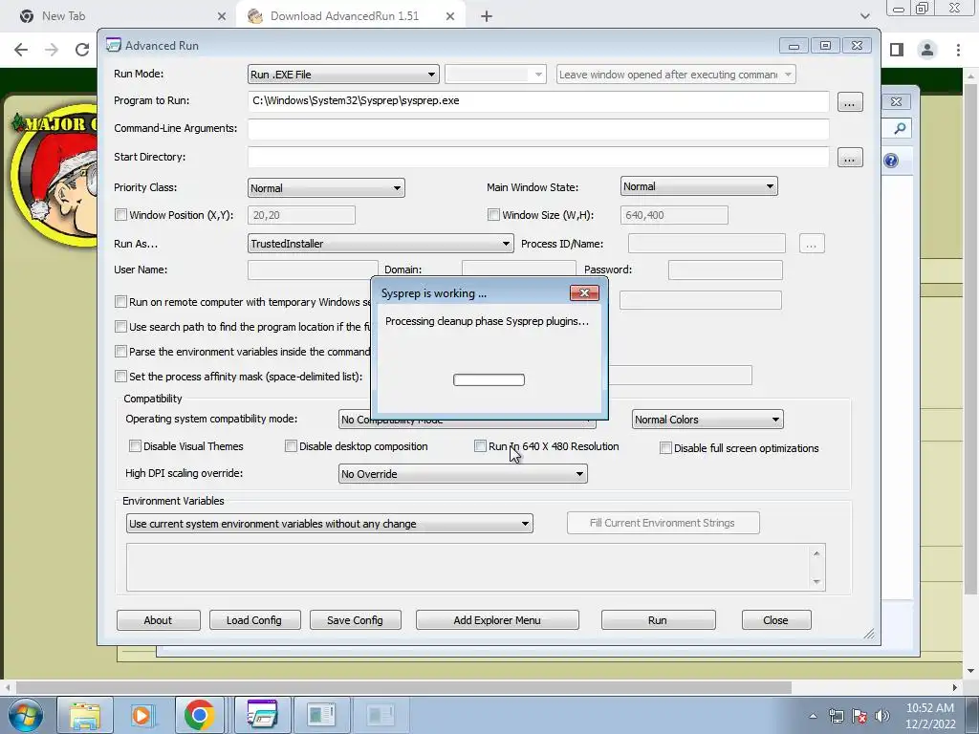Select Advanced Run taskbar icon

coord(262,715)
